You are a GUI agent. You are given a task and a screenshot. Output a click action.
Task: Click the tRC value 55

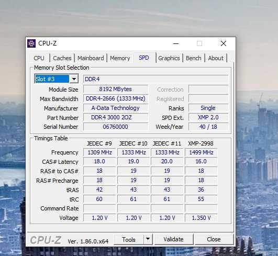201,199
